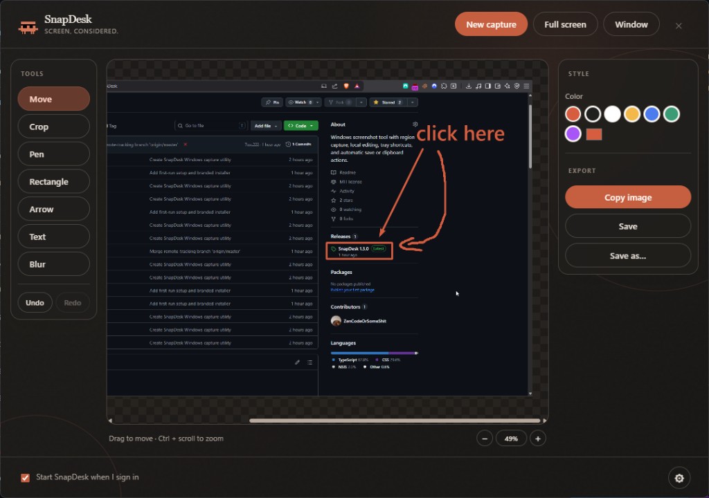Select the purple color swatch
This screenshot has width=709, height=498.
[573, 134]
